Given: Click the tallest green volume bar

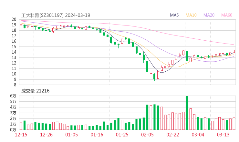Looking at the screenshot, I should pyautogui.click(x=187, y=113).
